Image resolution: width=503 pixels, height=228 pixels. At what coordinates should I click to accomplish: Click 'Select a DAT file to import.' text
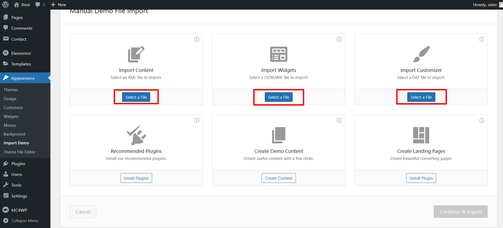click(421, 78)
